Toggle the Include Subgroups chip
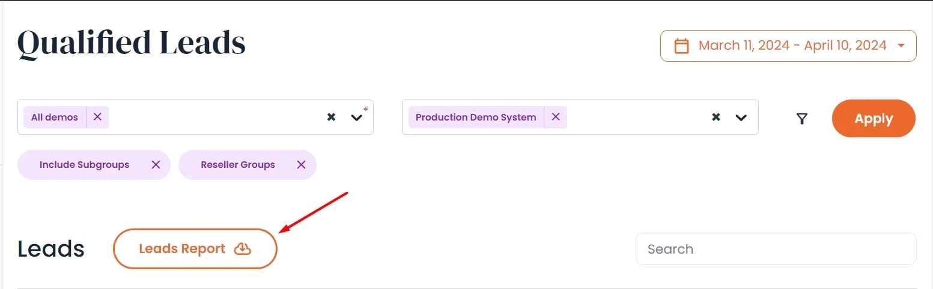Screen dimensions: 933x289 coord(84,165)
